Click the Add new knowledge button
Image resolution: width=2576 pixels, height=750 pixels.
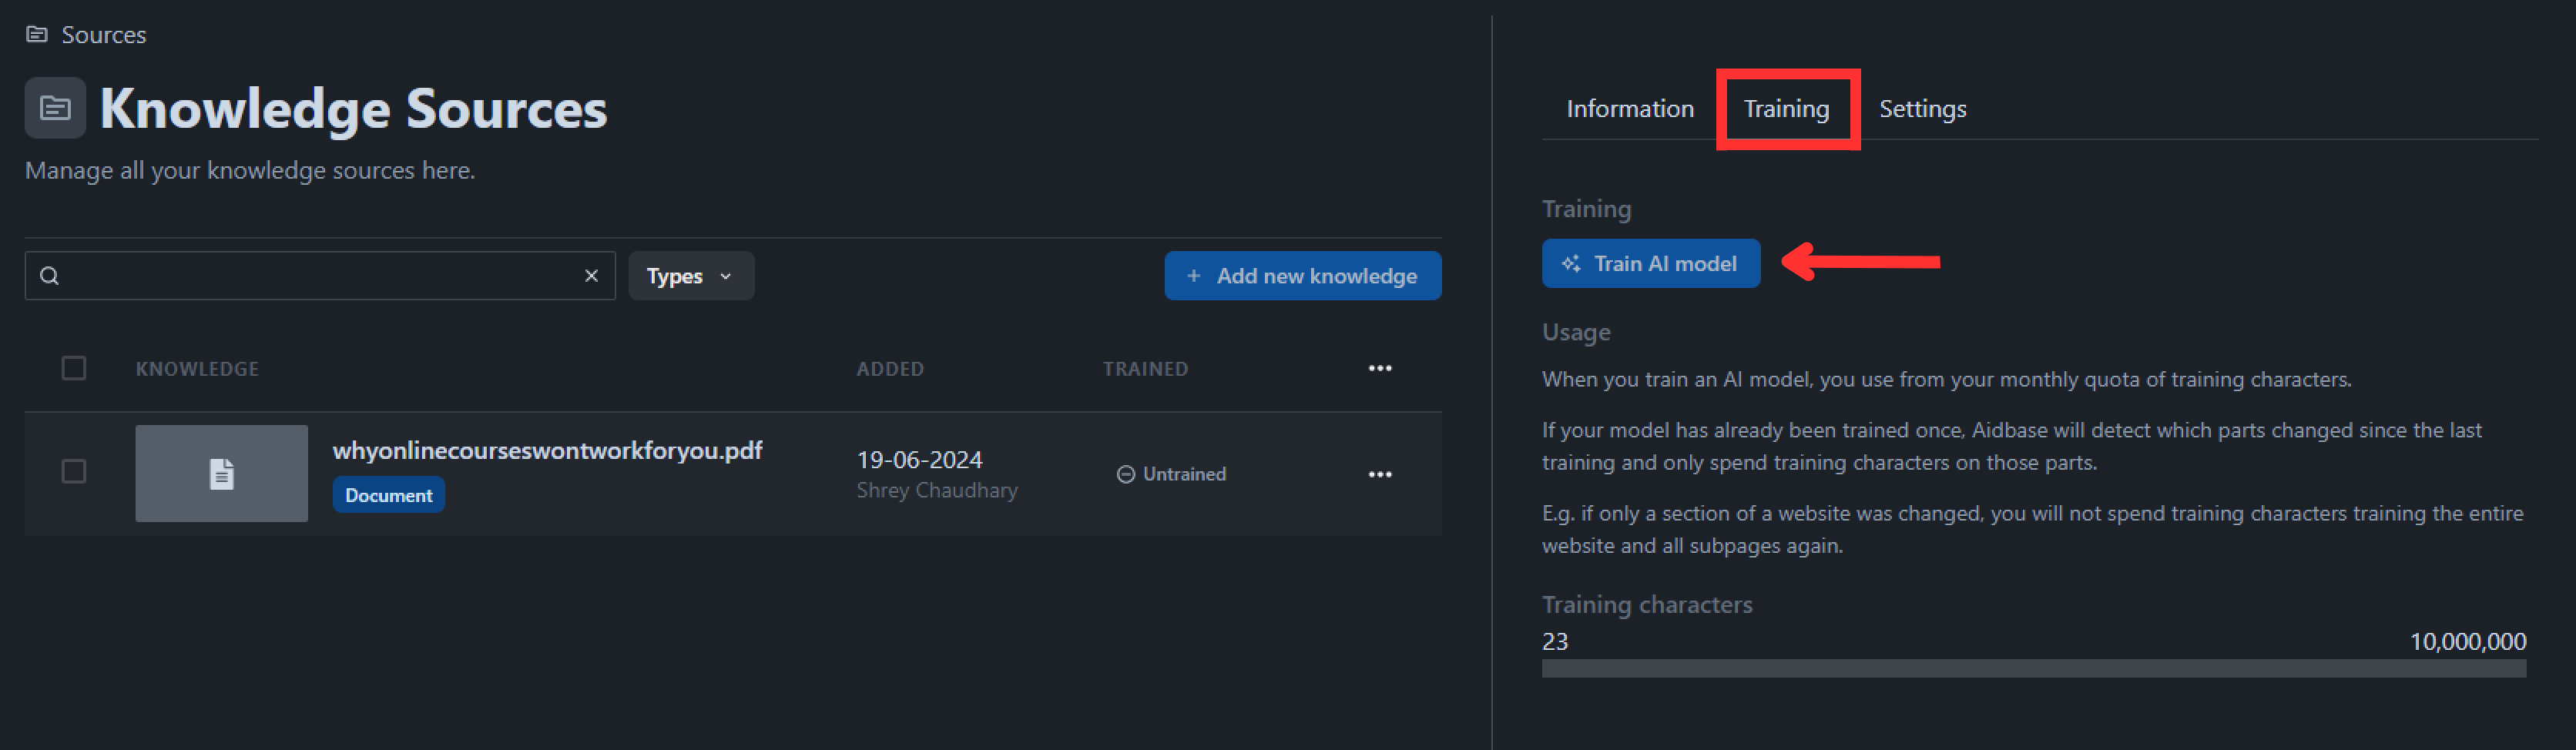[x=1302, y=275]
